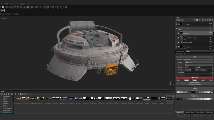
Task: Open the Filtering dropdown
Action: tap(199, 62)
